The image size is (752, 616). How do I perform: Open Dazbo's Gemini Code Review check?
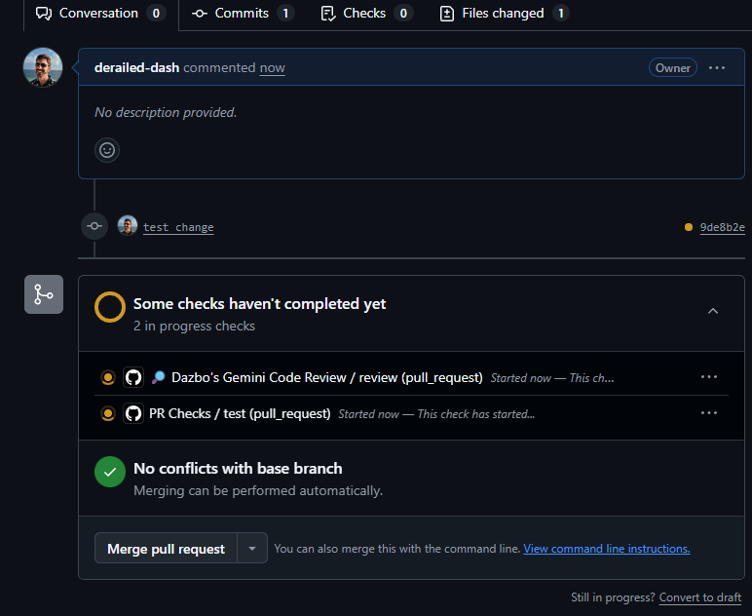coord(327,377)
